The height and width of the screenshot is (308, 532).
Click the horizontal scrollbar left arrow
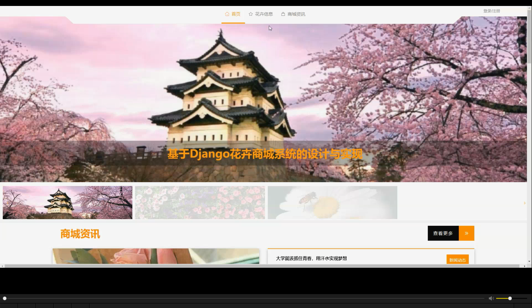(2, 266)
